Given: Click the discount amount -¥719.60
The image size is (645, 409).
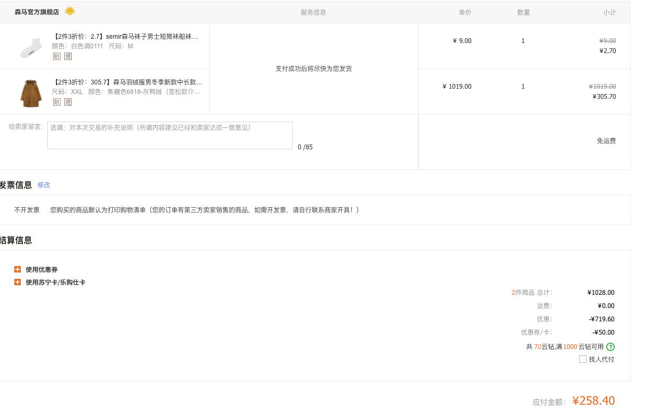Looking at the screenshot, I should point(602,319).
